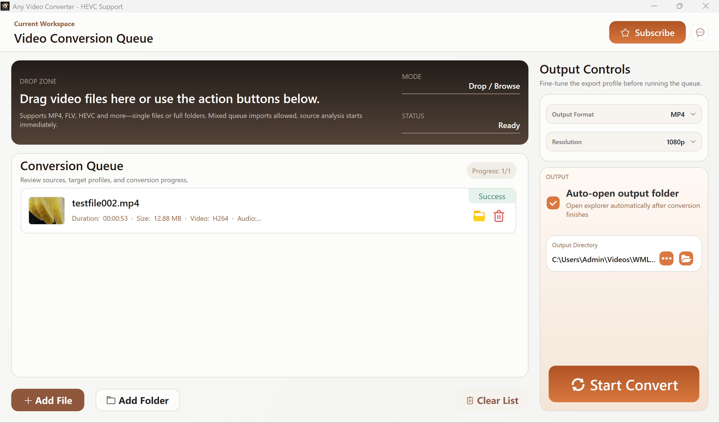Viewport: 719px width, 423px height.
Task: Click the Subscribe button
Action: click(x=647, y=33)
